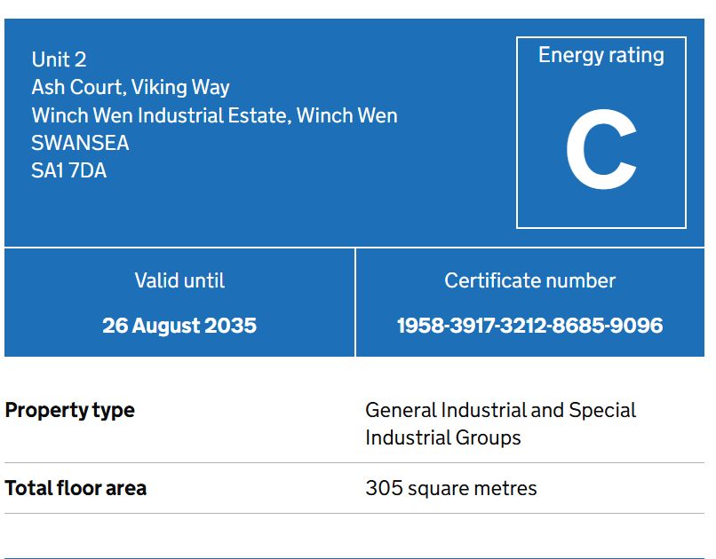Viewport: 716px width, 559px height.
Task: Click the line separating Property type and Total floor area
Action: (355, 462)
